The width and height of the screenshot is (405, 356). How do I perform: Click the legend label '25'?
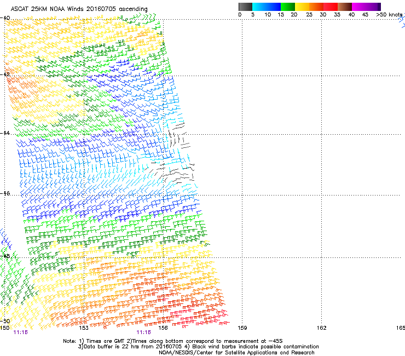coord(309,14)
